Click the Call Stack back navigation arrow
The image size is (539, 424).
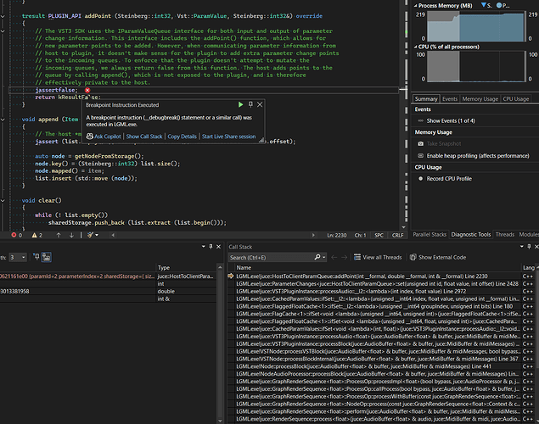coord(334,257)
